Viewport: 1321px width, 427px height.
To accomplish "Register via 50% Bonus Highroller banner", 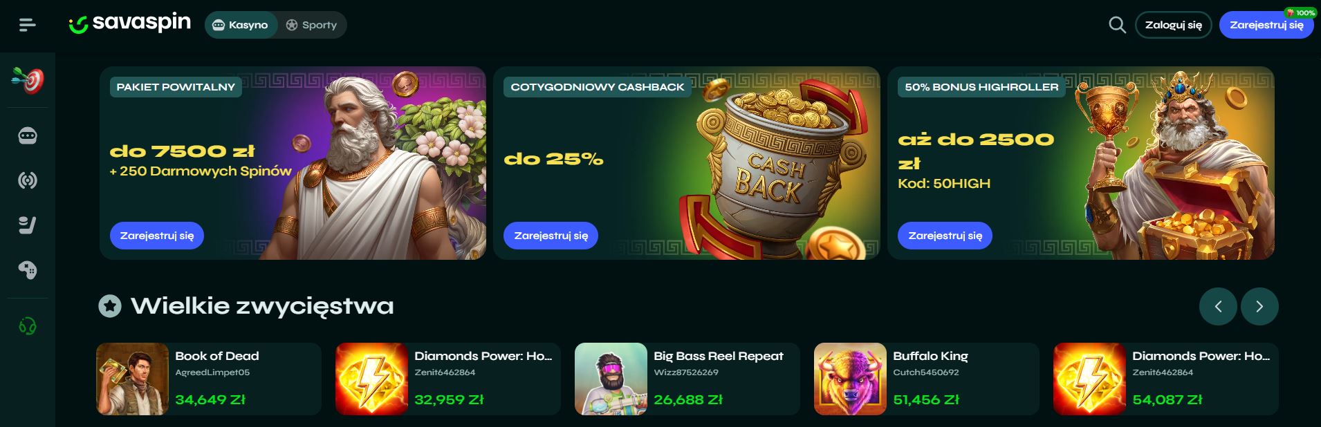I will pos(945,236).
